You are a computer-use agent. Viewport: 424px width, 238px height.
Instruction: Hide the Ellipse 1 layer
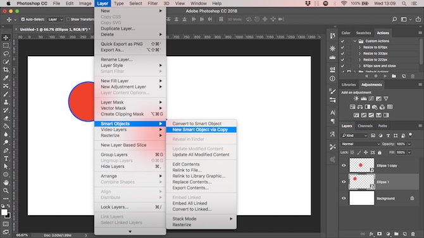344,182
